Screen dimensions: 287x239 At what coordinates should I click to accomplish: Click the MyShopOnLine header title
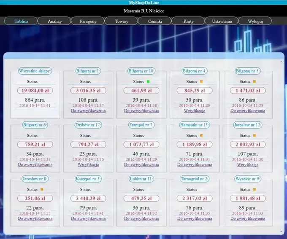[144, 3]
